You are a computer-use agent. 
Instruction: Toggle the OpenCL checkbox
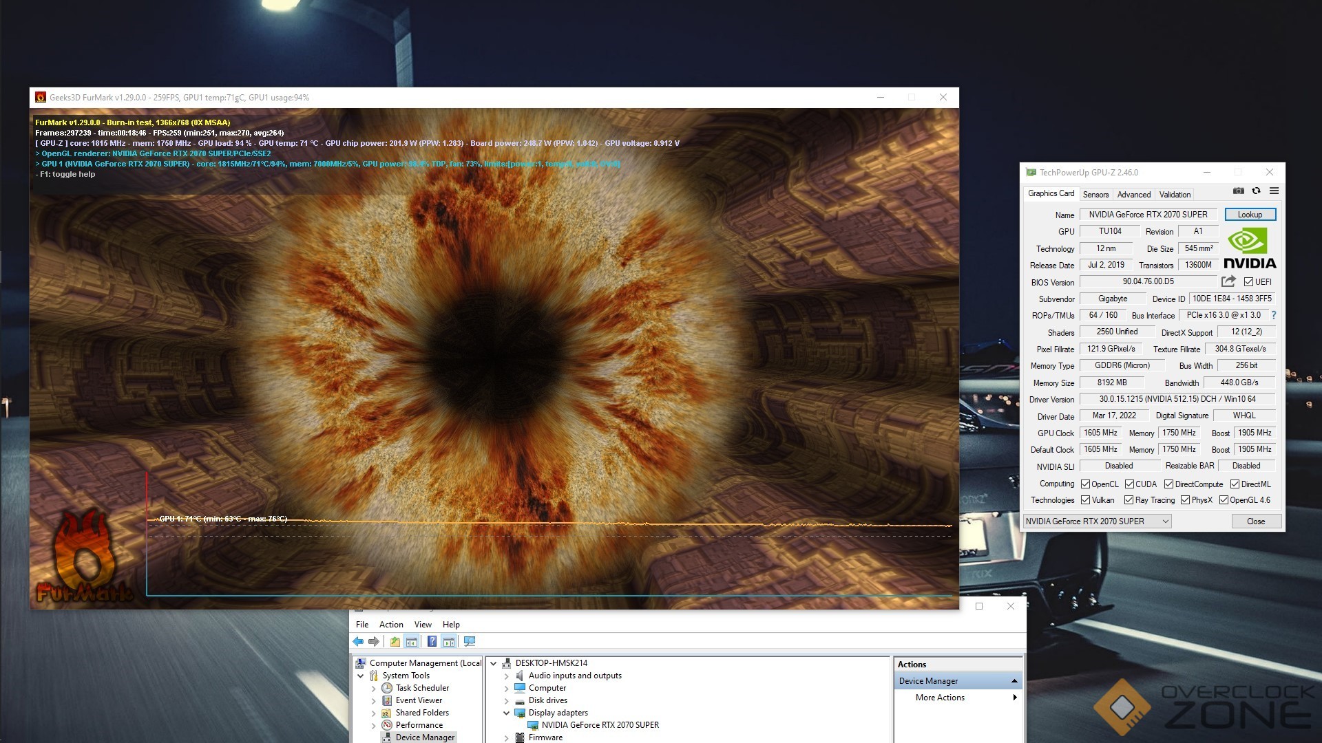[x=1086, y=484]
